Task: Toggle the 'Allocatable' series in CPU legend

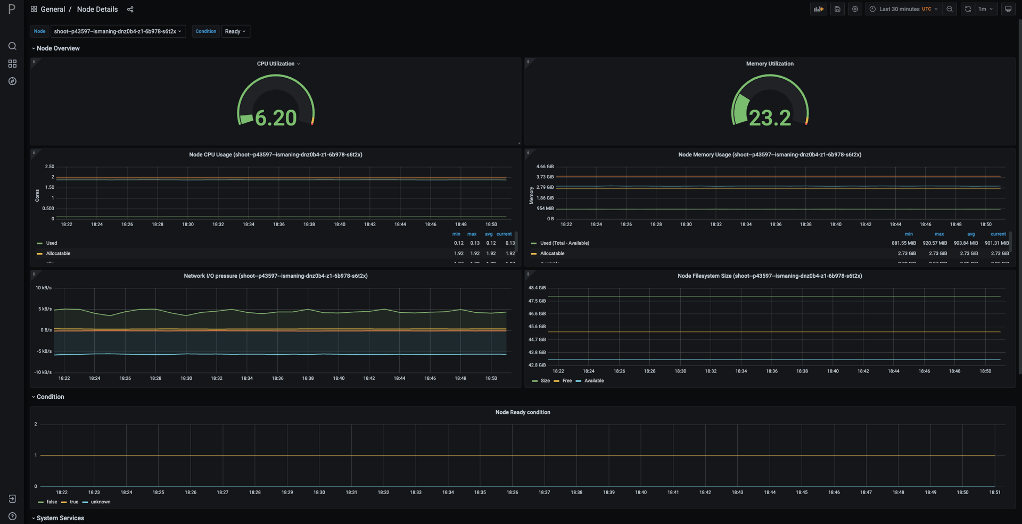Action: point(59,253)
